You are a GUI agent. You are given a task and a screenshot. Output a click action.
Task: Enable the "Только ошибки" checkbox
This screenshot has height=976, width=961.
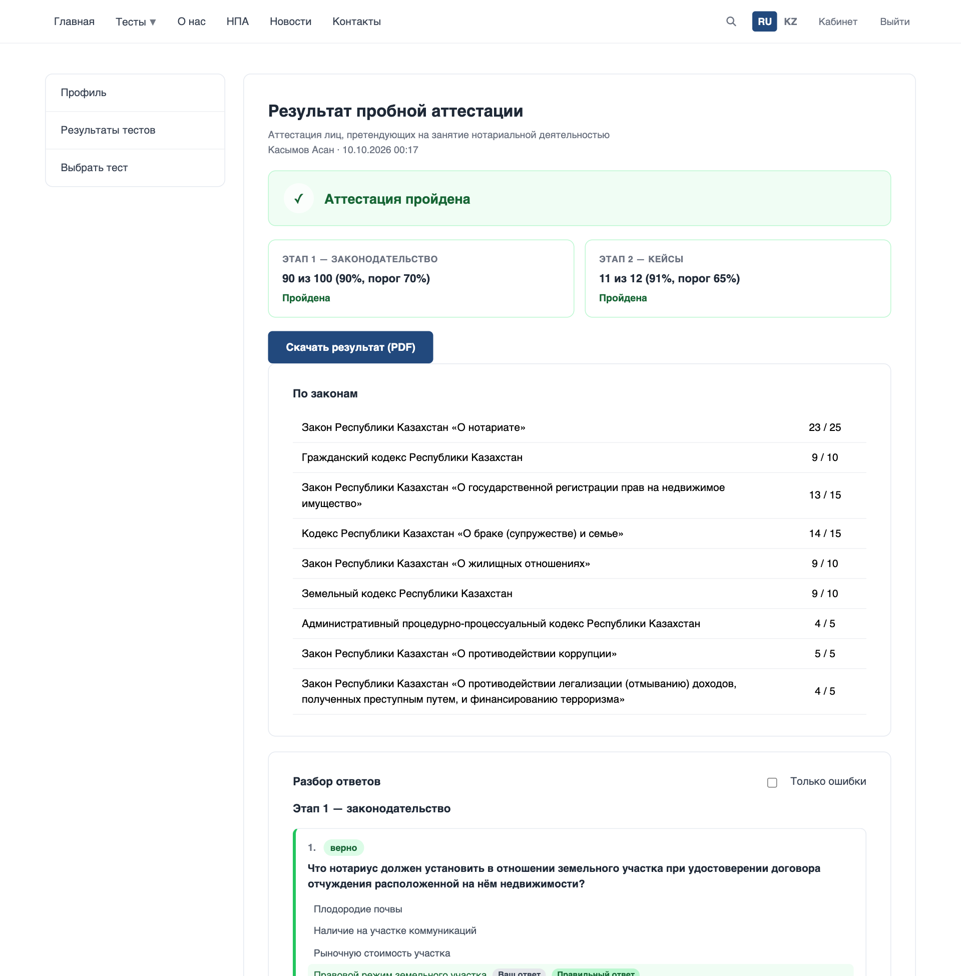click(x=772, y=782)
